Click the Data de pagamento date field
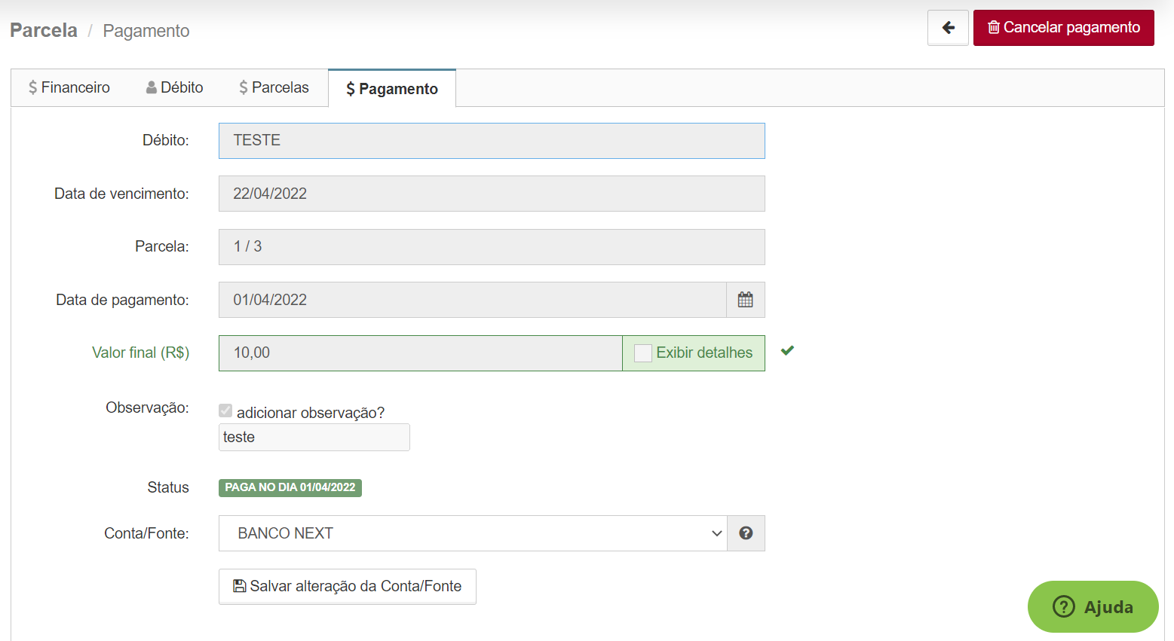 point(473,300)
